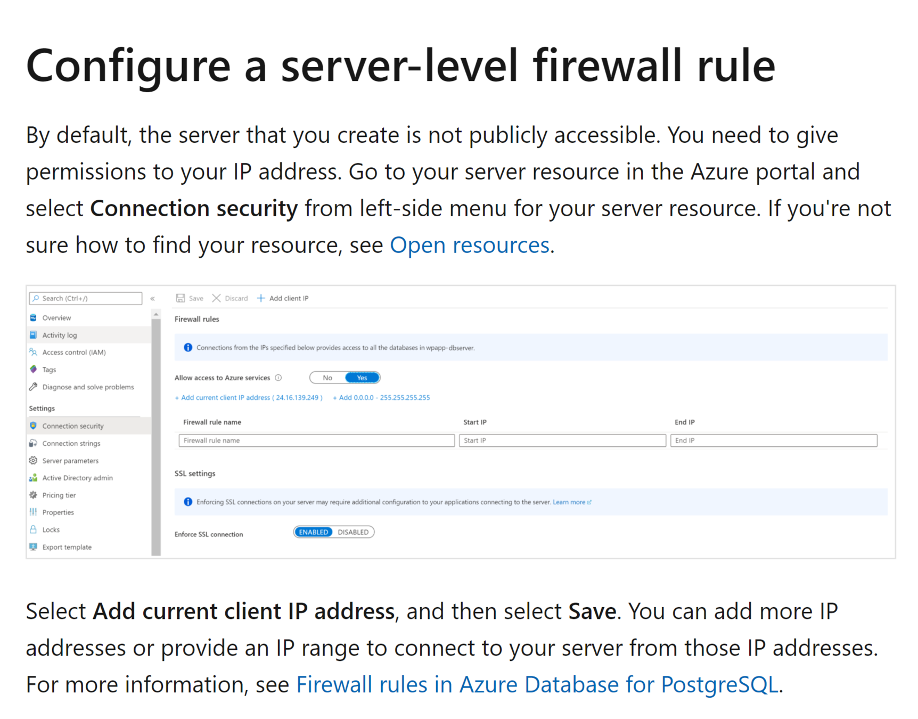Click the SSL settings heading
The width and height of the screenshot is (918, 719).
[x=195, y=473]
